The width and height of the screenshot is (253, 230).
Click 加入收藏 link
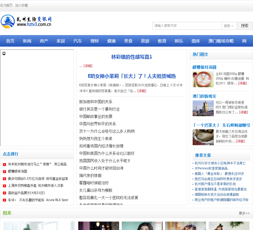click(x=21, y=5)
